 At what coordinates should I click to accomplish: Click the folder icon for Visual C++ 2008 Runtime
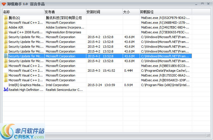click(x=6, y=32)
